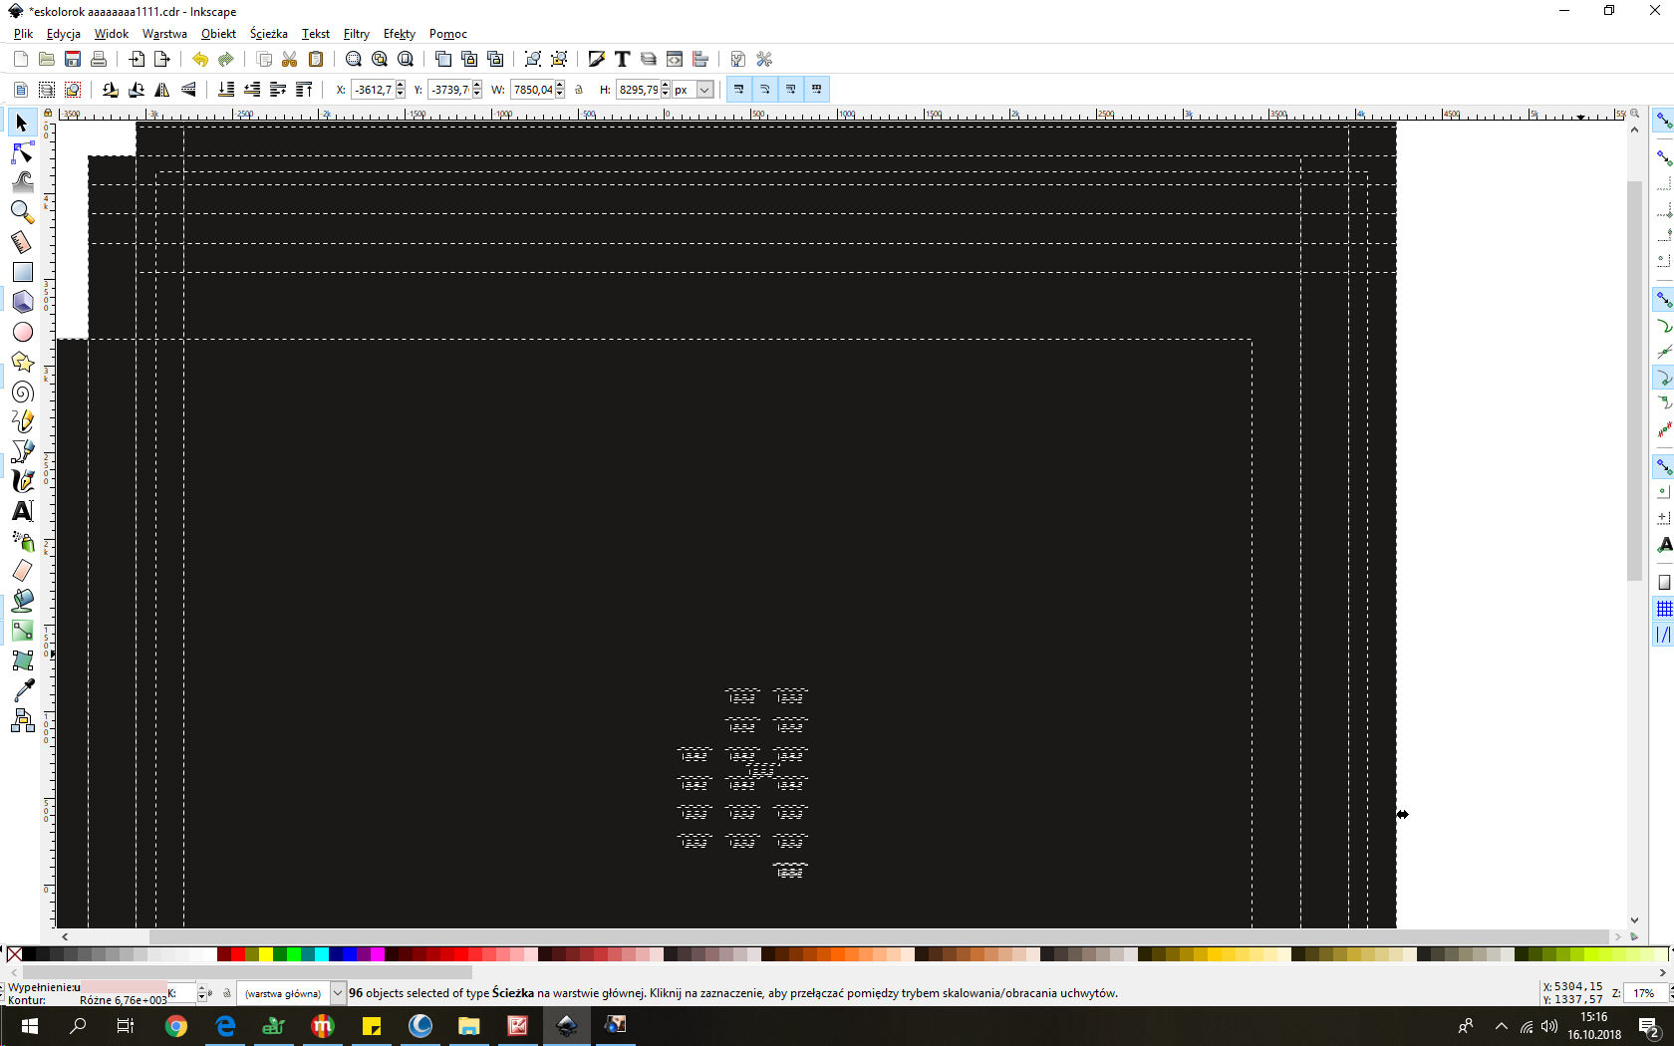Toggle scale stroke width with object
This screenshot has width=1674, height=1046.
738,90
